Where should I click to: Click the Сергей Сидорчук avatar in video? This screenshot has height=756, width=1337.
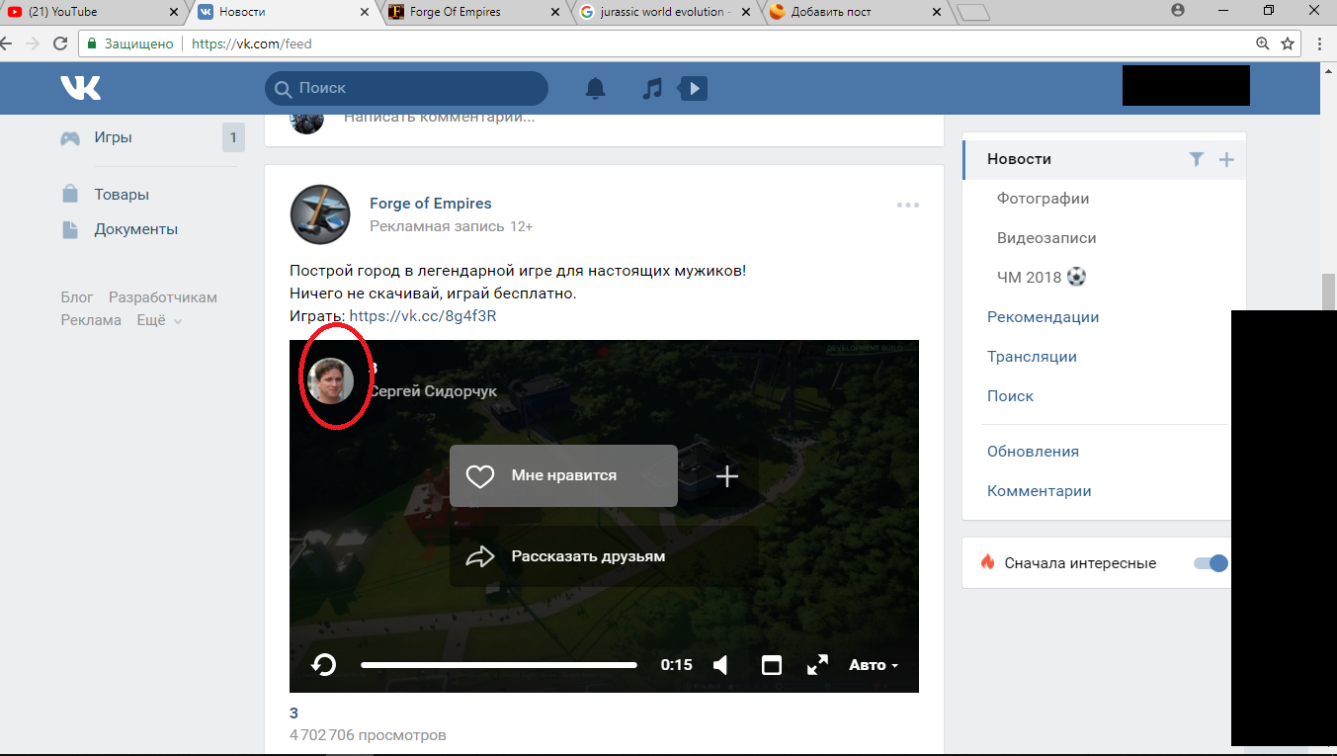331,380
